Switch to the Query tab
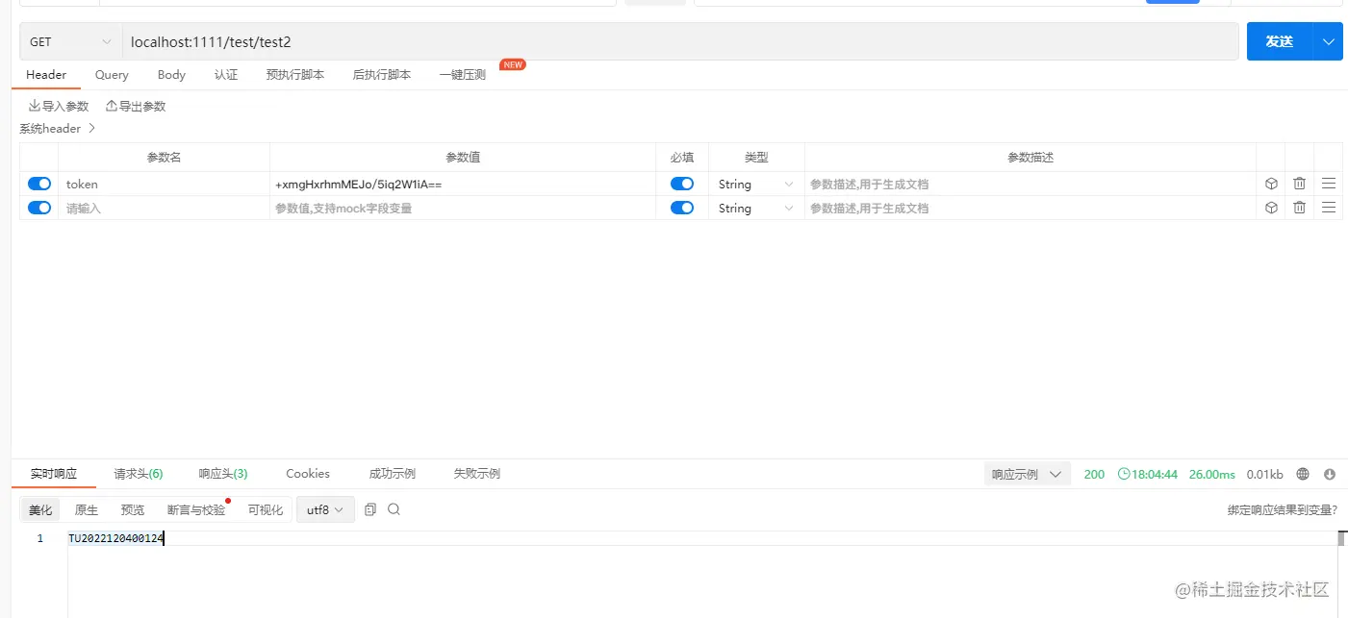The width and height of the screenshot is (1348, 618). [111, 74]
